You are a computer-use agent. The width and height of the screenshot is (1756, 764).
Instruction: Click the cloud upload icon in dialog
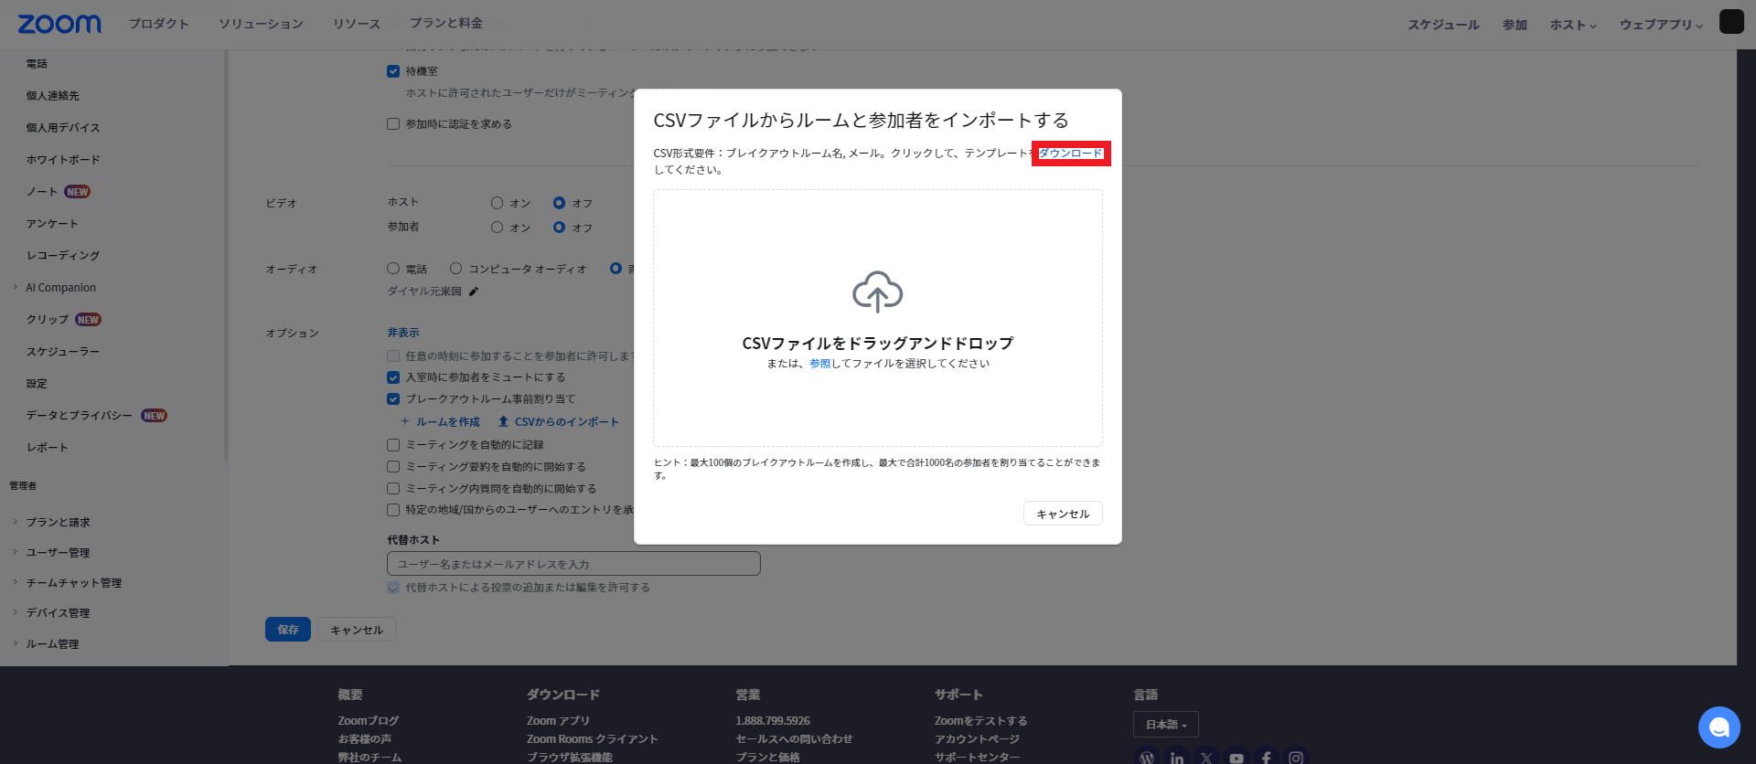point(877,292)
